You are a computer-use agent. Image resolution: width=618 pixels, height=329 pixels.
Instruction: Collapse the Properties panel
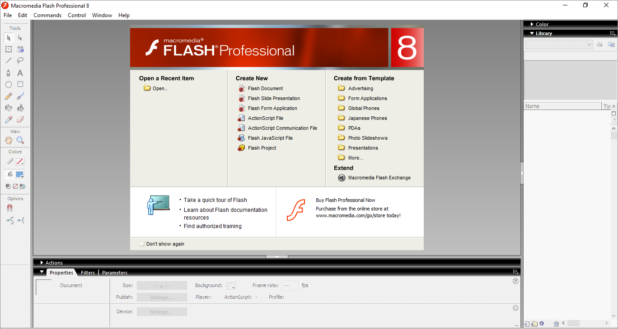pyautogui.click(x=42, y=272)
